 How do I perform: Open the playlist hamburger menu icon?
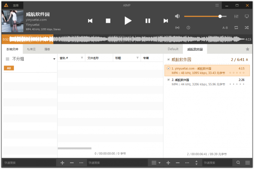(247, 163)
